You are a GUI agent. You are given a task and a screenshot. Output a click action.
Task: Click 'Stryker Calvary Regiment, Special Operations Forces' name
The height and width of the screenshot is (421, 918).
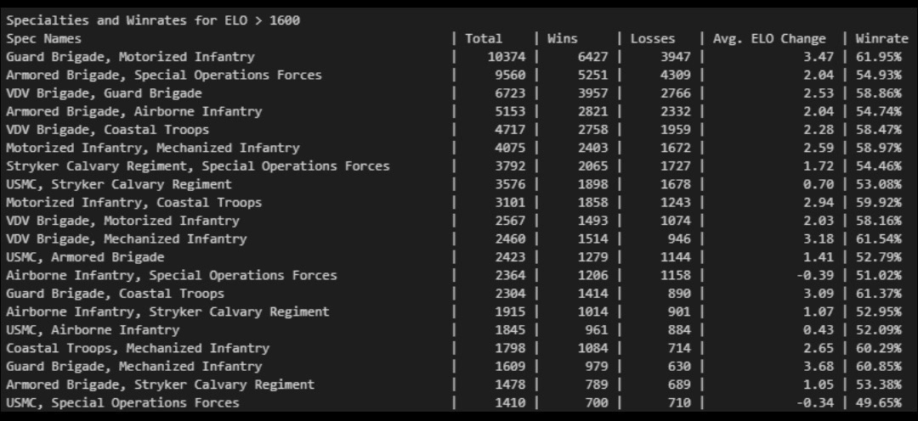(x=198, y=166)
